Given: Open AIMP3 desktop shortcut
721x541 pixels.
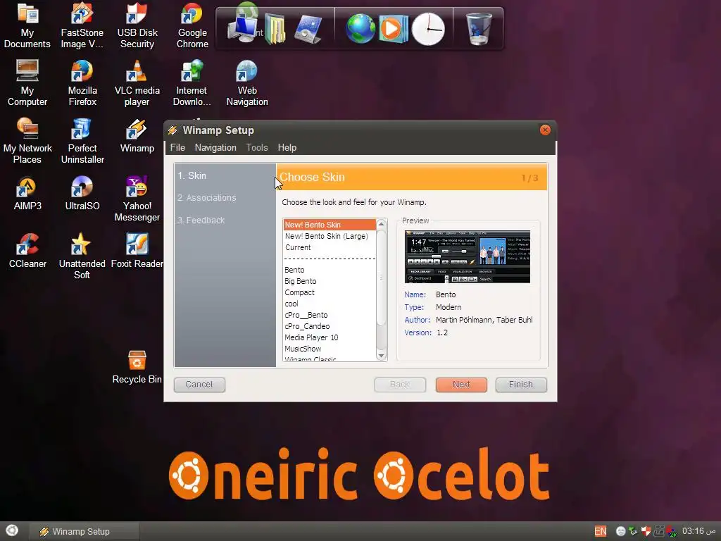Looking at the screenshot, I should click(27, 193).
